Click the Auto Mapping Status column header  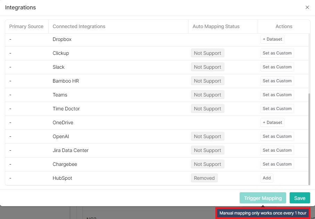pyautogui.click(x=215, y=26)
